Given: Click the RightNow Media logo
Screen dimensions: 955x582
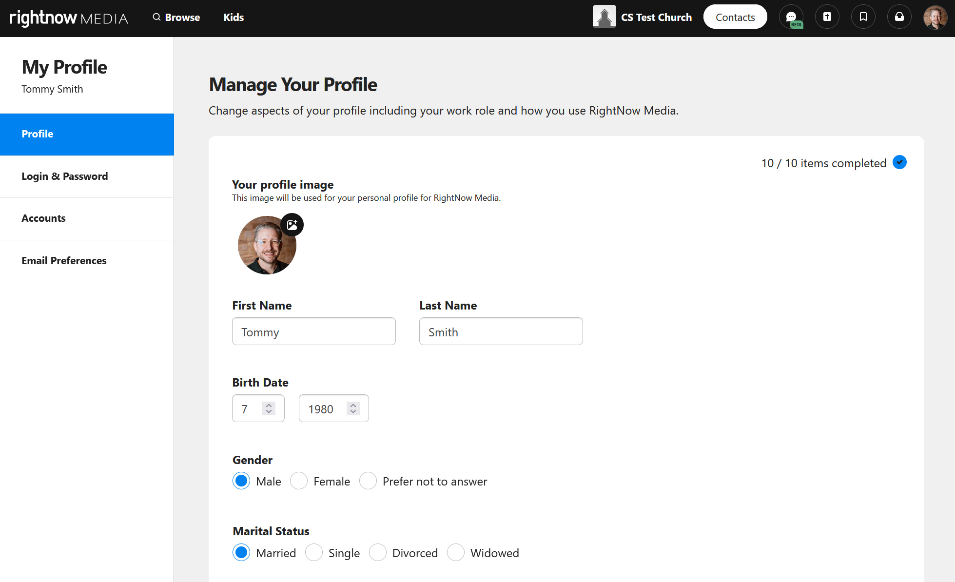Looking at the screenshot, I should [69, 18].
